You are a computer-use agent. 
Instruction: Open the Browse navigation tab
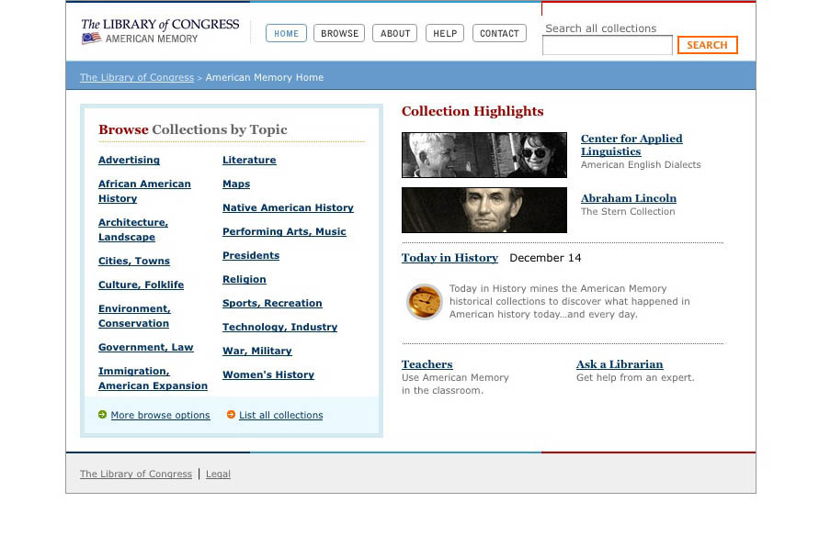[339, 34]
